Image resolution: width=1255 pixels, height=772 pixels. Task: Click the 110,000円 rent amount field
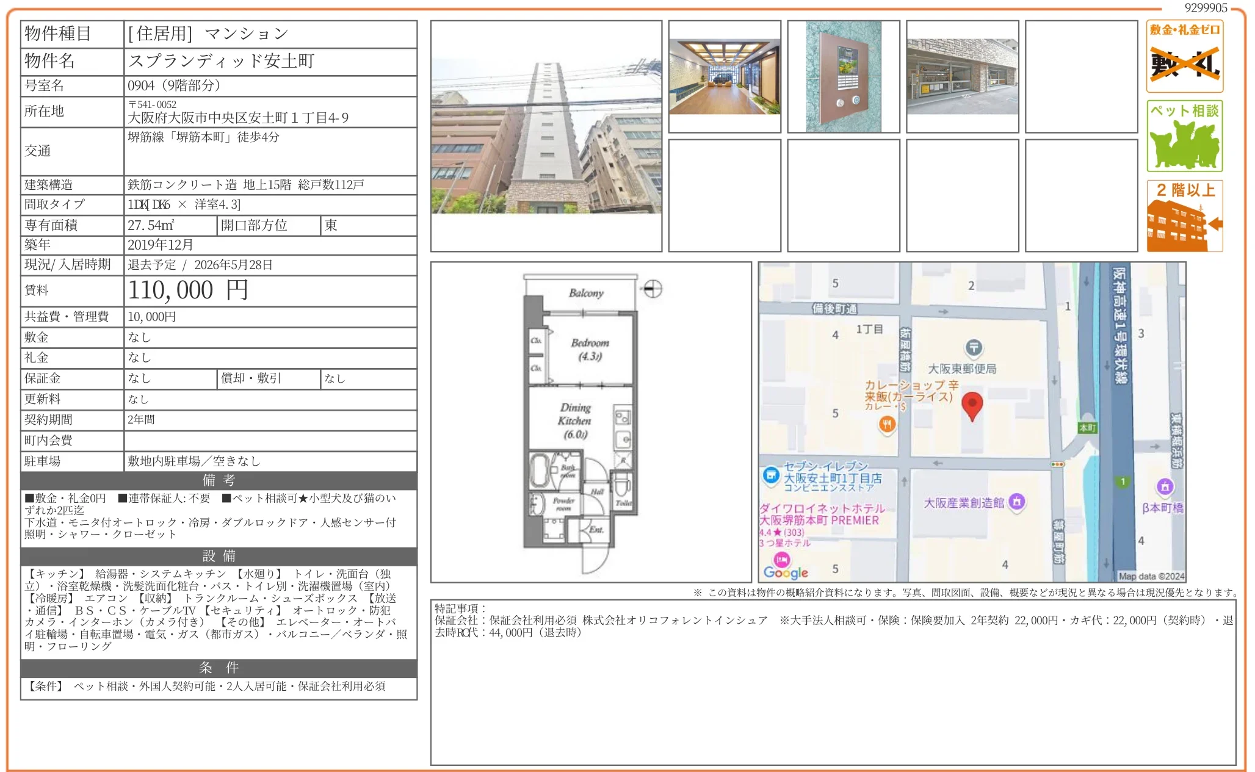tap(189, 290)
